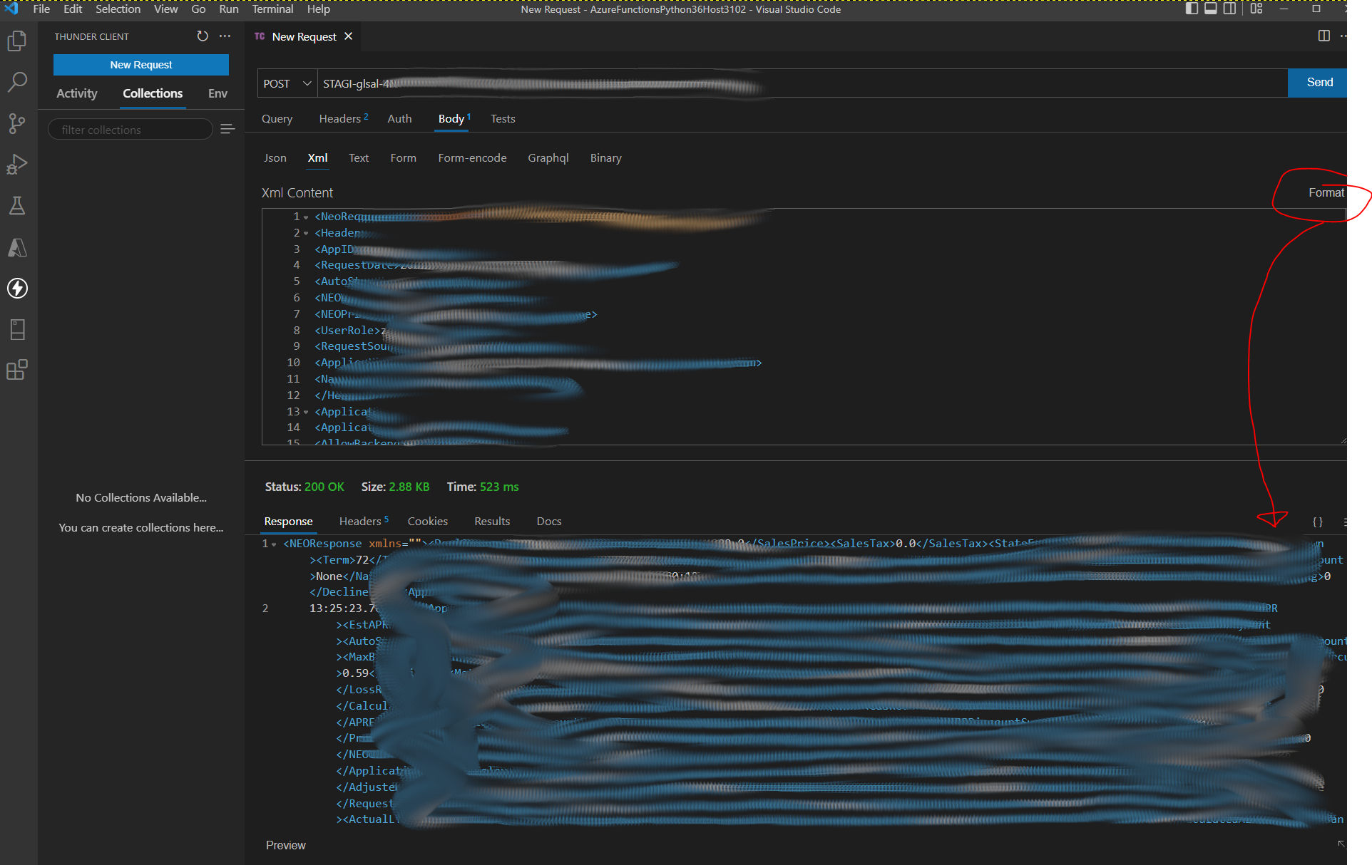Collapse line 1 NeoRequest fold arrow
The width and height of the screenshot is (1372, 865).
(307, 217)
